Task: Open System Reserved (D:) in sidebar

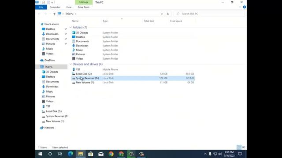Action: [57, 116]
